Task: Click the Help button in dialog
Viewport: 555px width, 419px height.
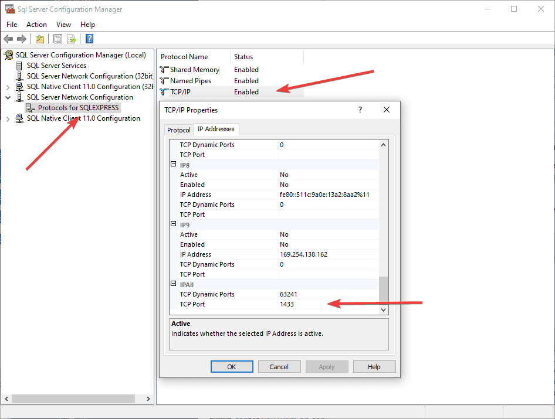Action: point(374,367)
